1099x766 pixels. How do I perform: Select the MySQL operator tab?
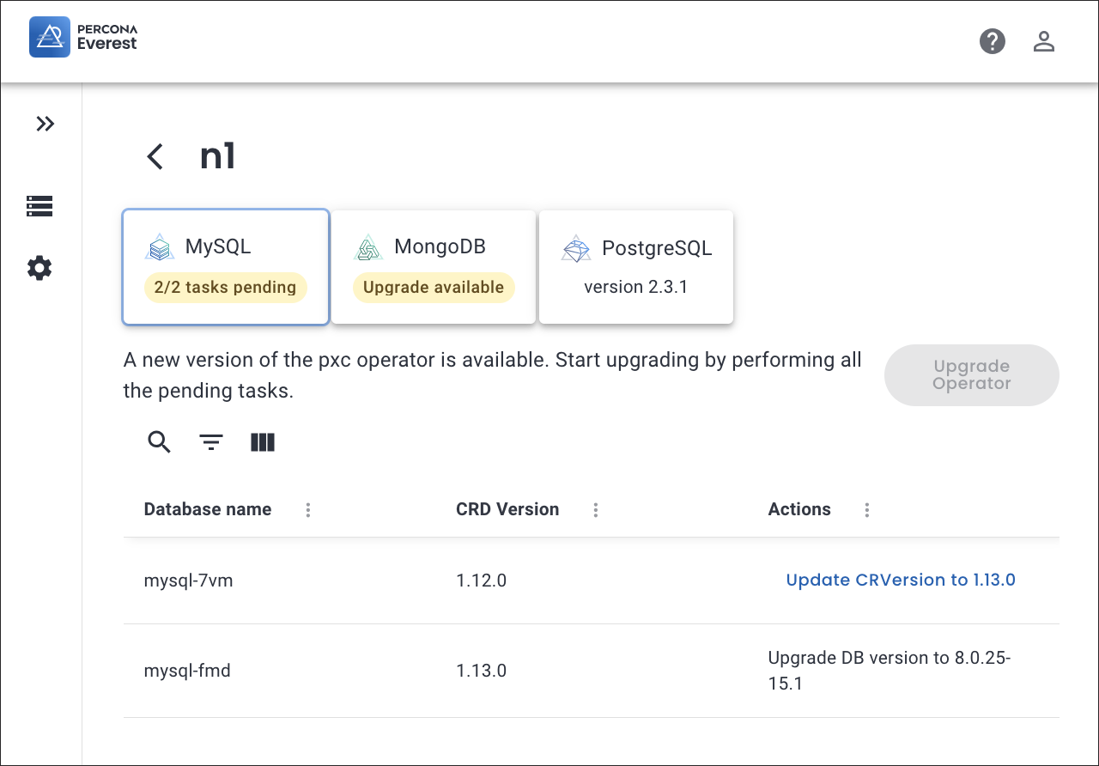point(225,267)
